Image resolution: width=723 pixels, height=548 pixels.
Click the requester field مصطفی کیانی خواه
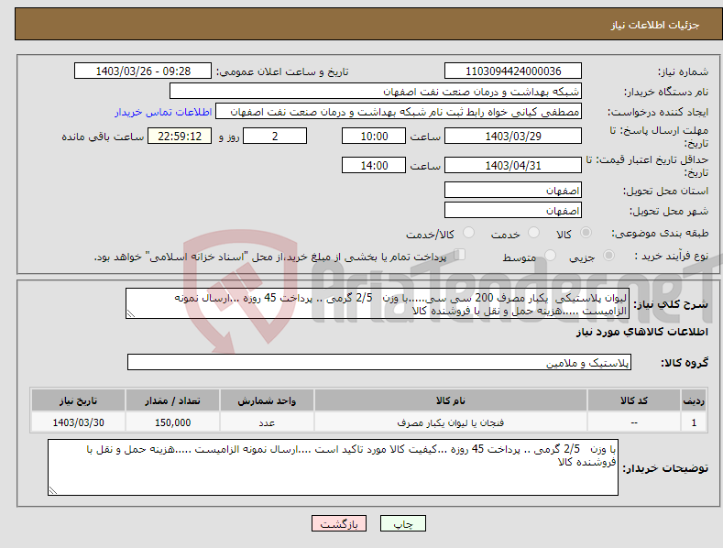tap(399, 112)
